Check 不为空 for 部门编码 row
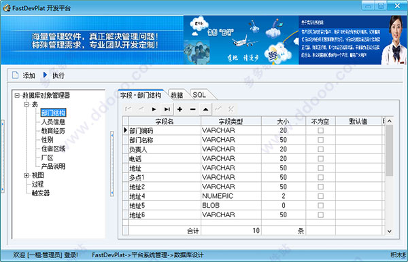 tap(320, 130)
